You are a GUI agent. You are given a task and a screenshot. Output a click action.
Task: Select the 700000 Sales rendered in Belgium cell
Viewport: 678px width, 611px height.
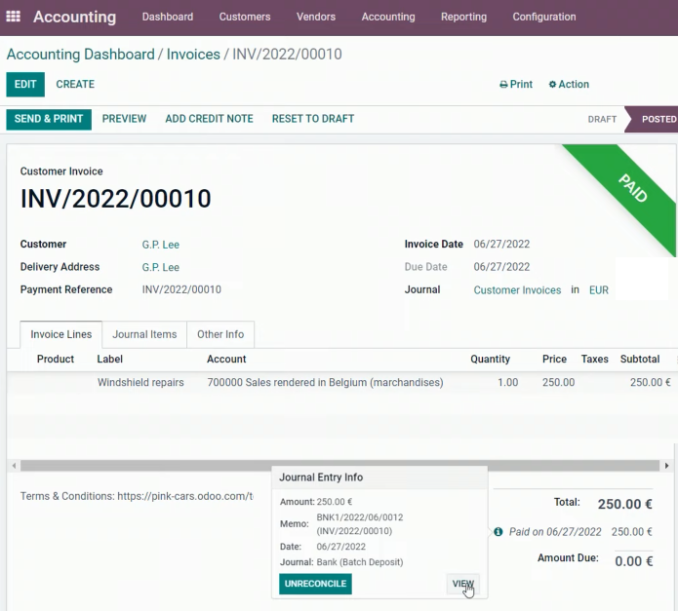[x=325, y=383]
